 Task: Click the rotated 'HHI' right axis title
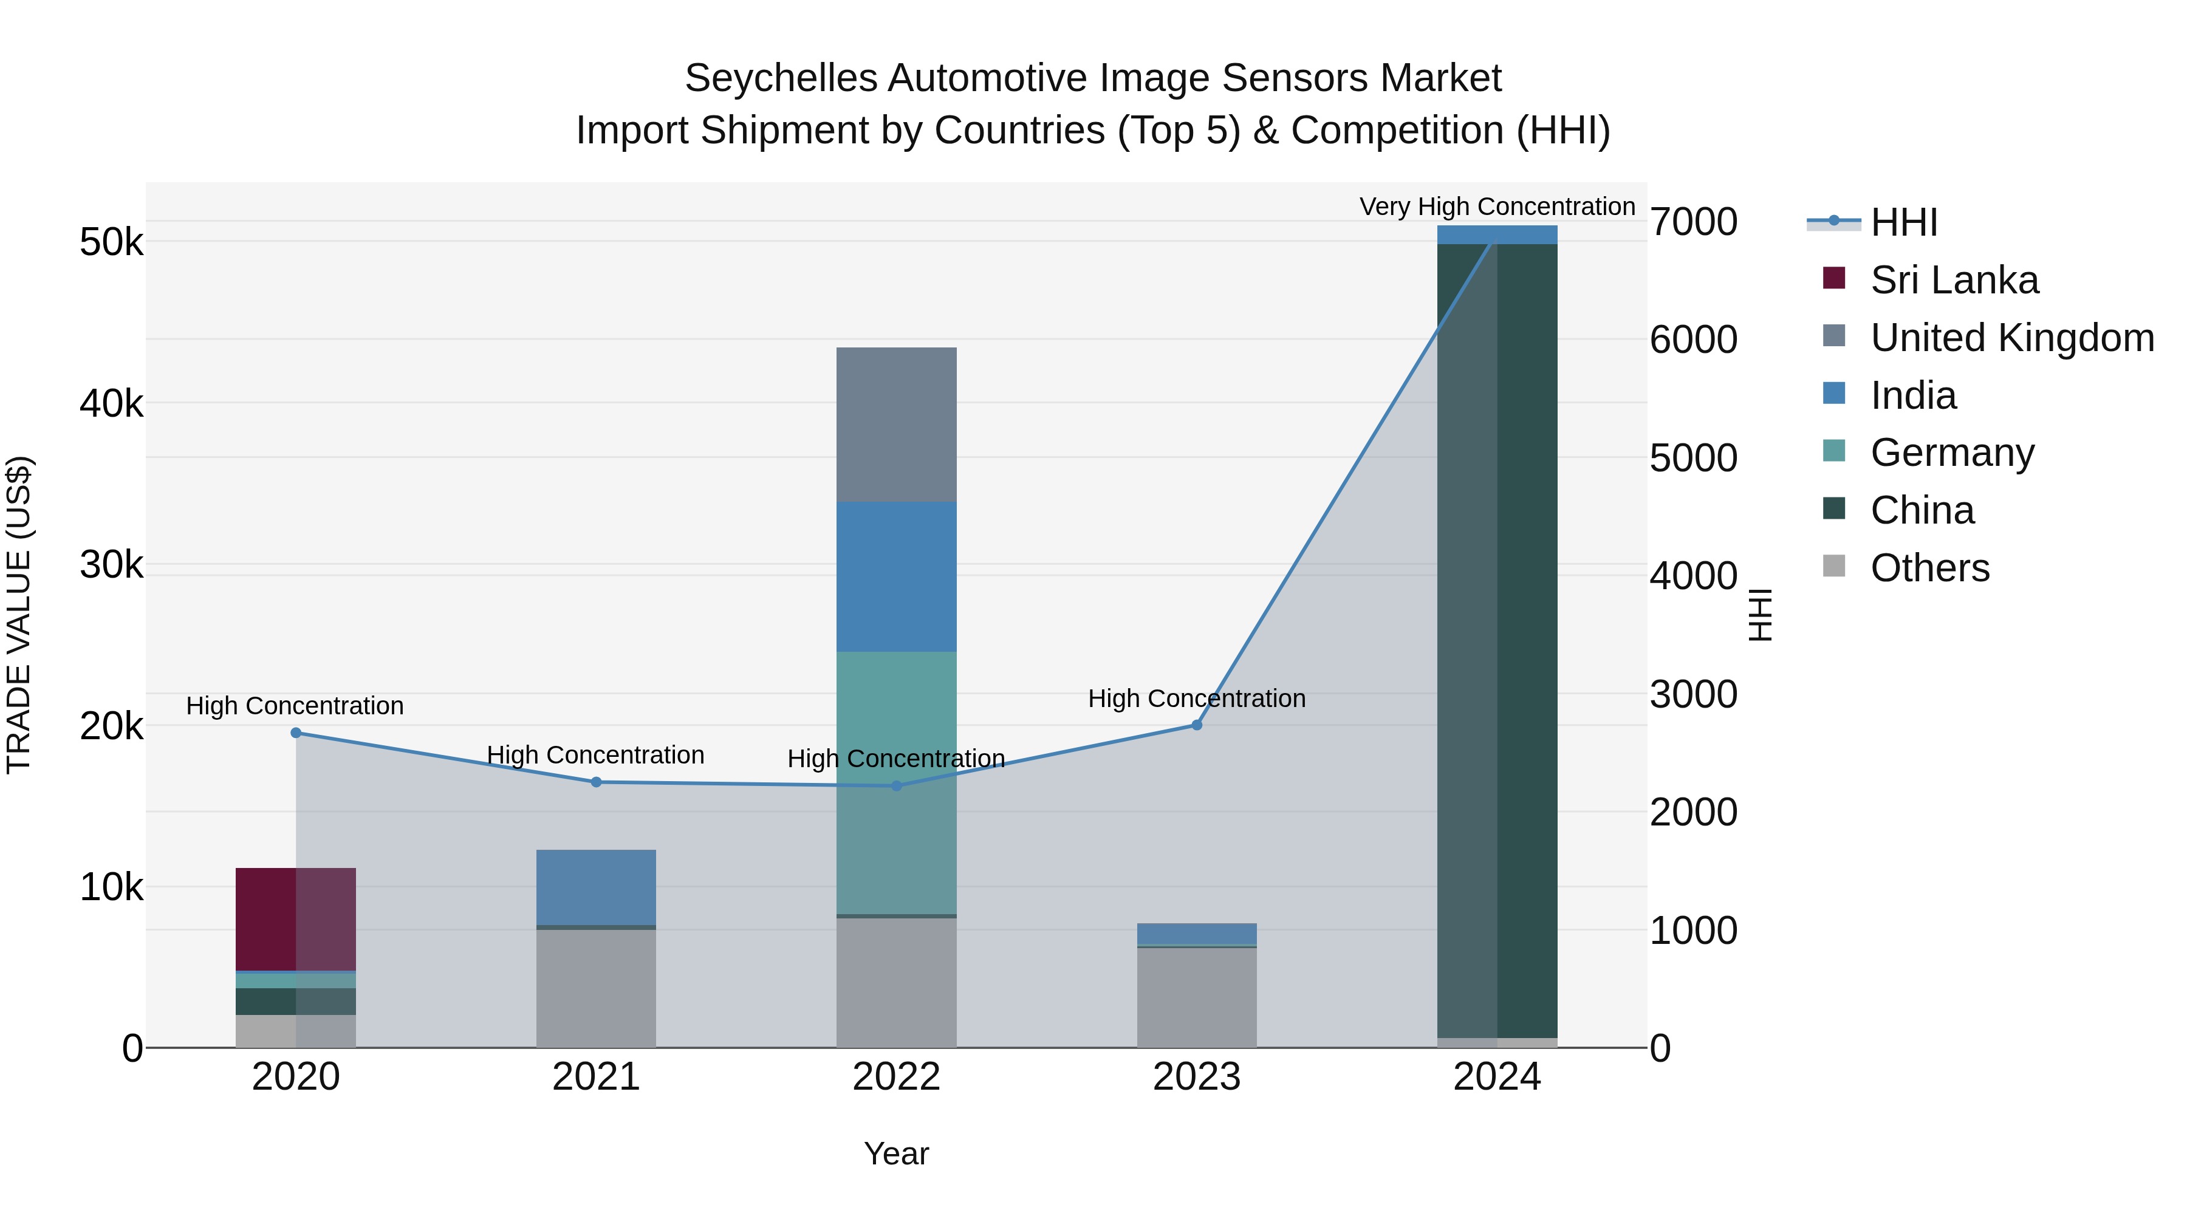(x=1761, y=615)
